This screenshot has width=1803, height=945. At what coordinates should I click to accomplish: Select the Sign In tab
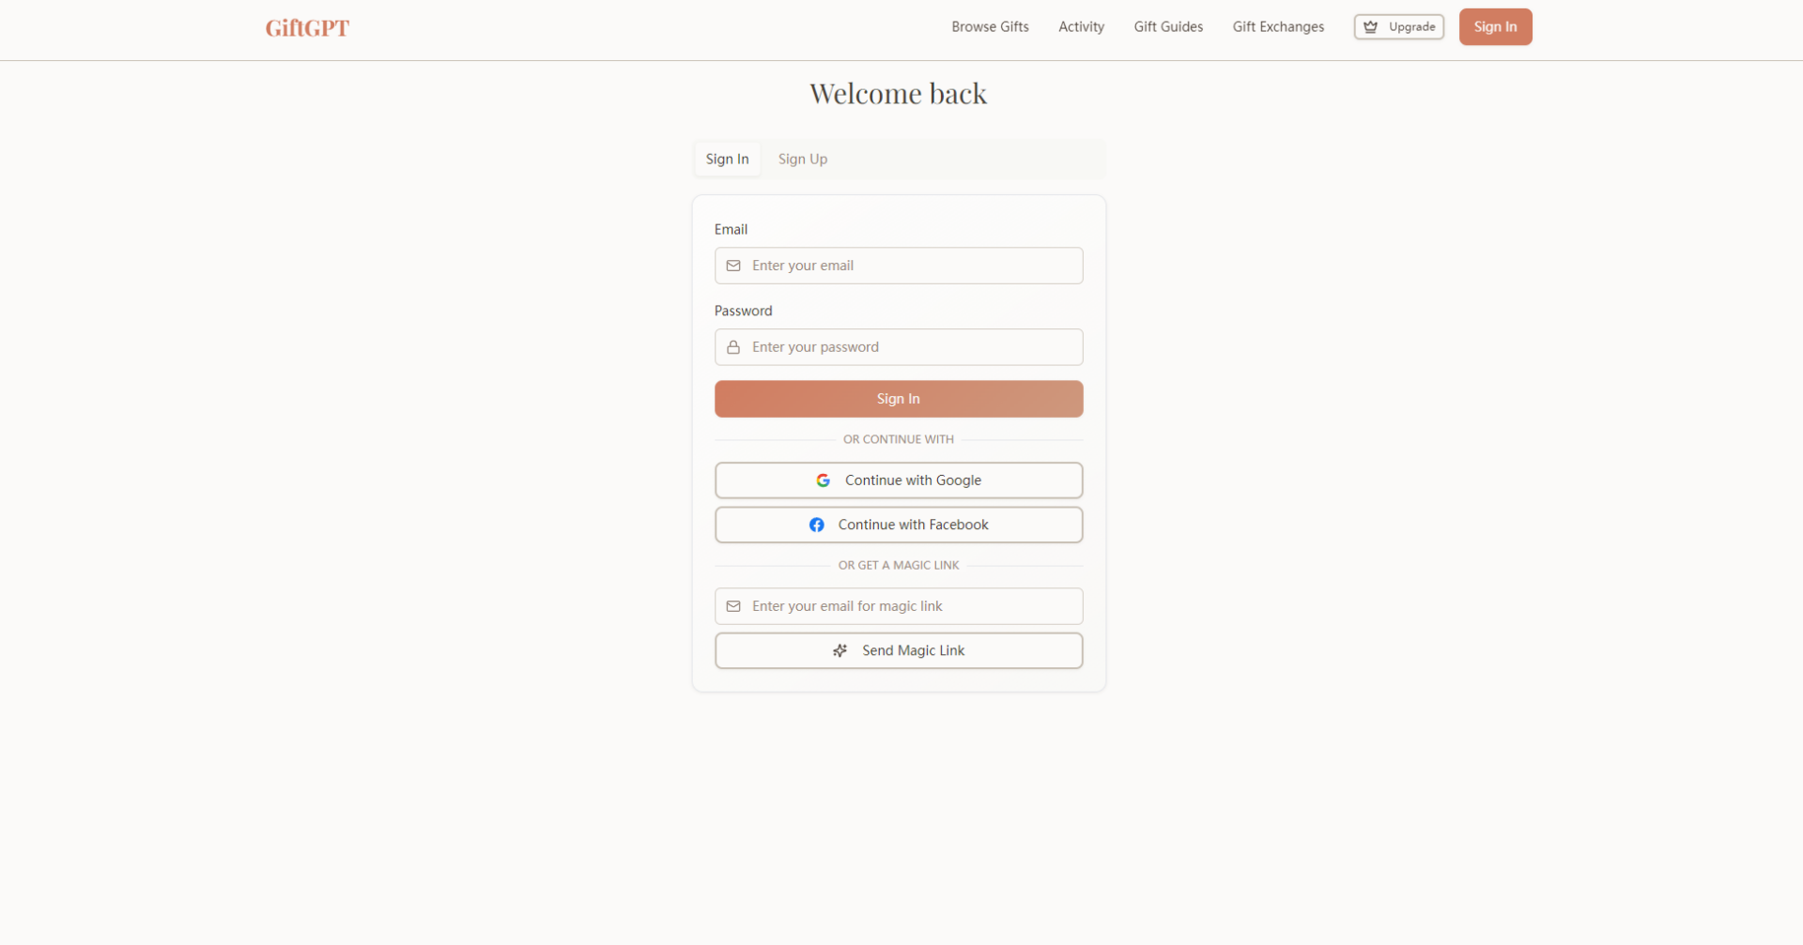pyautogui.click(x=727, y=160)
